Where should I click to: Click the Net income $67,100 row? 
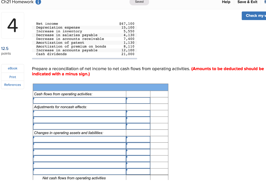[x=84, y=24]
